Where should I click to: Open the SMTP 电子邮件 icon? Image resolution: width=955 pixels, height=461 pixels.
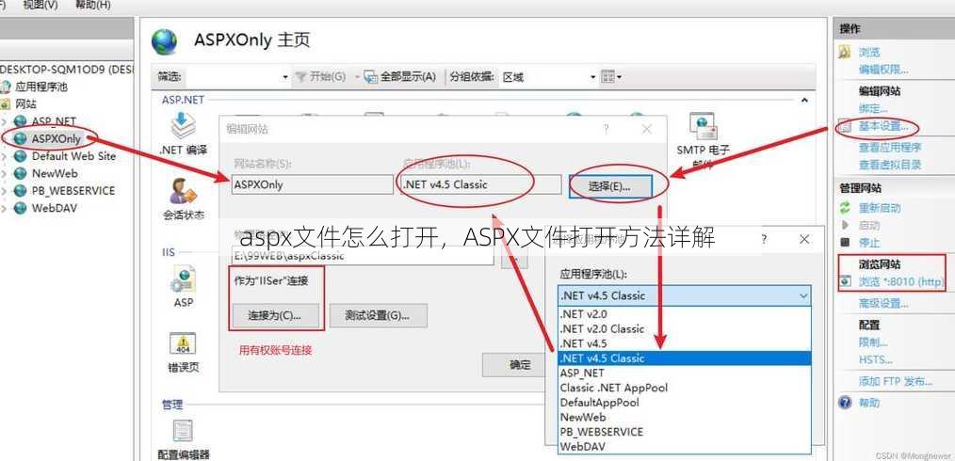tap(703, 126)
